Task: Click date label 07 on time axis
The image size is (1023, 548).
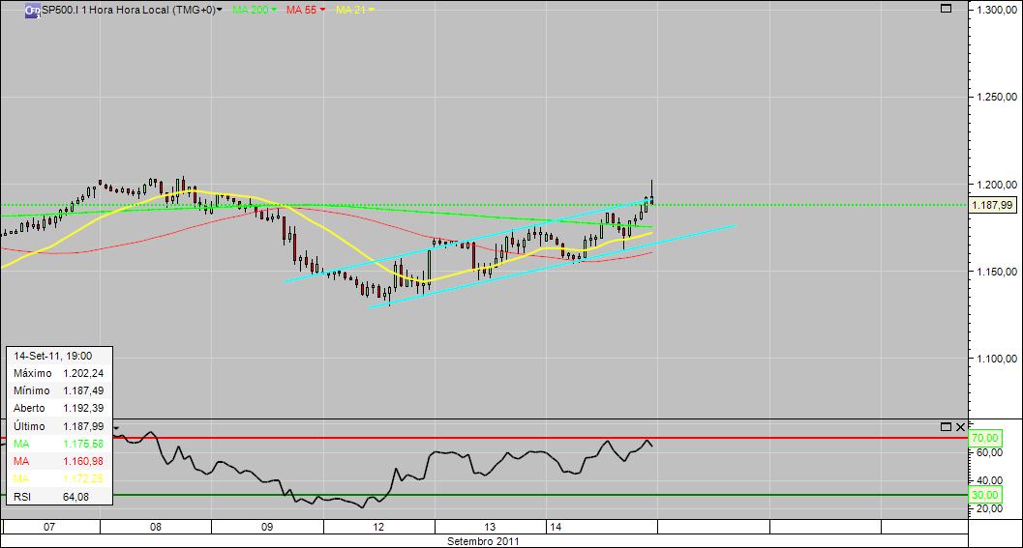Action: click(x=49, y=527)
